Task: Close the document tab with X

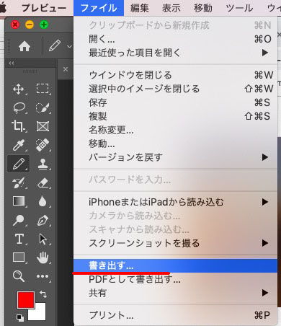Action: pyautogui.click(x=66, y=69)
